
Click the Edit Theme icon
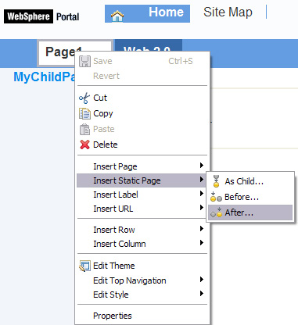[x=84, y=266]
